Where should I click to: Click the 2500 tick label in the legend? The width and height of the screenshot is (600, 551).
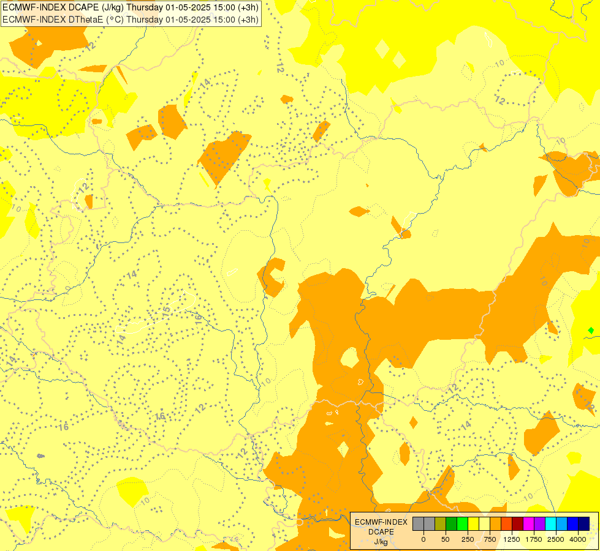pyautogui.click(x=556, y=539)
